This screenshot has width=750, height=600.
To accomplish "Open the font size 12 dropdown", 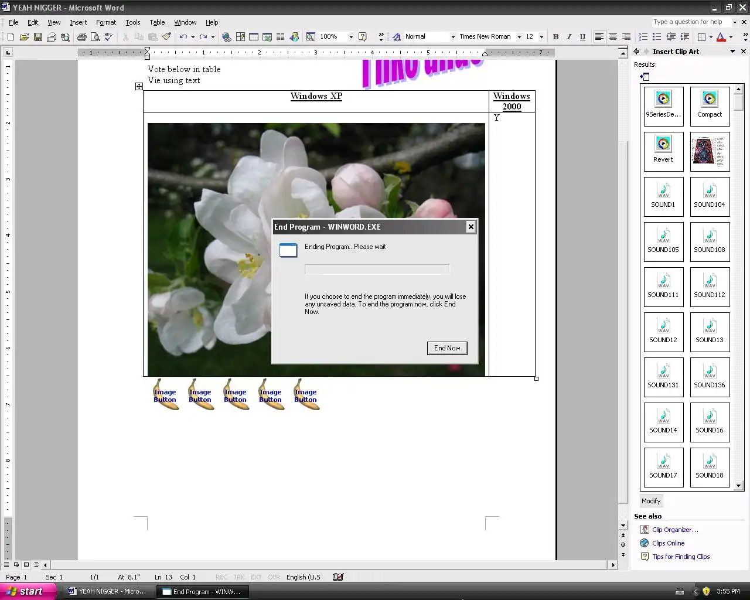I will tap(541, 37).
